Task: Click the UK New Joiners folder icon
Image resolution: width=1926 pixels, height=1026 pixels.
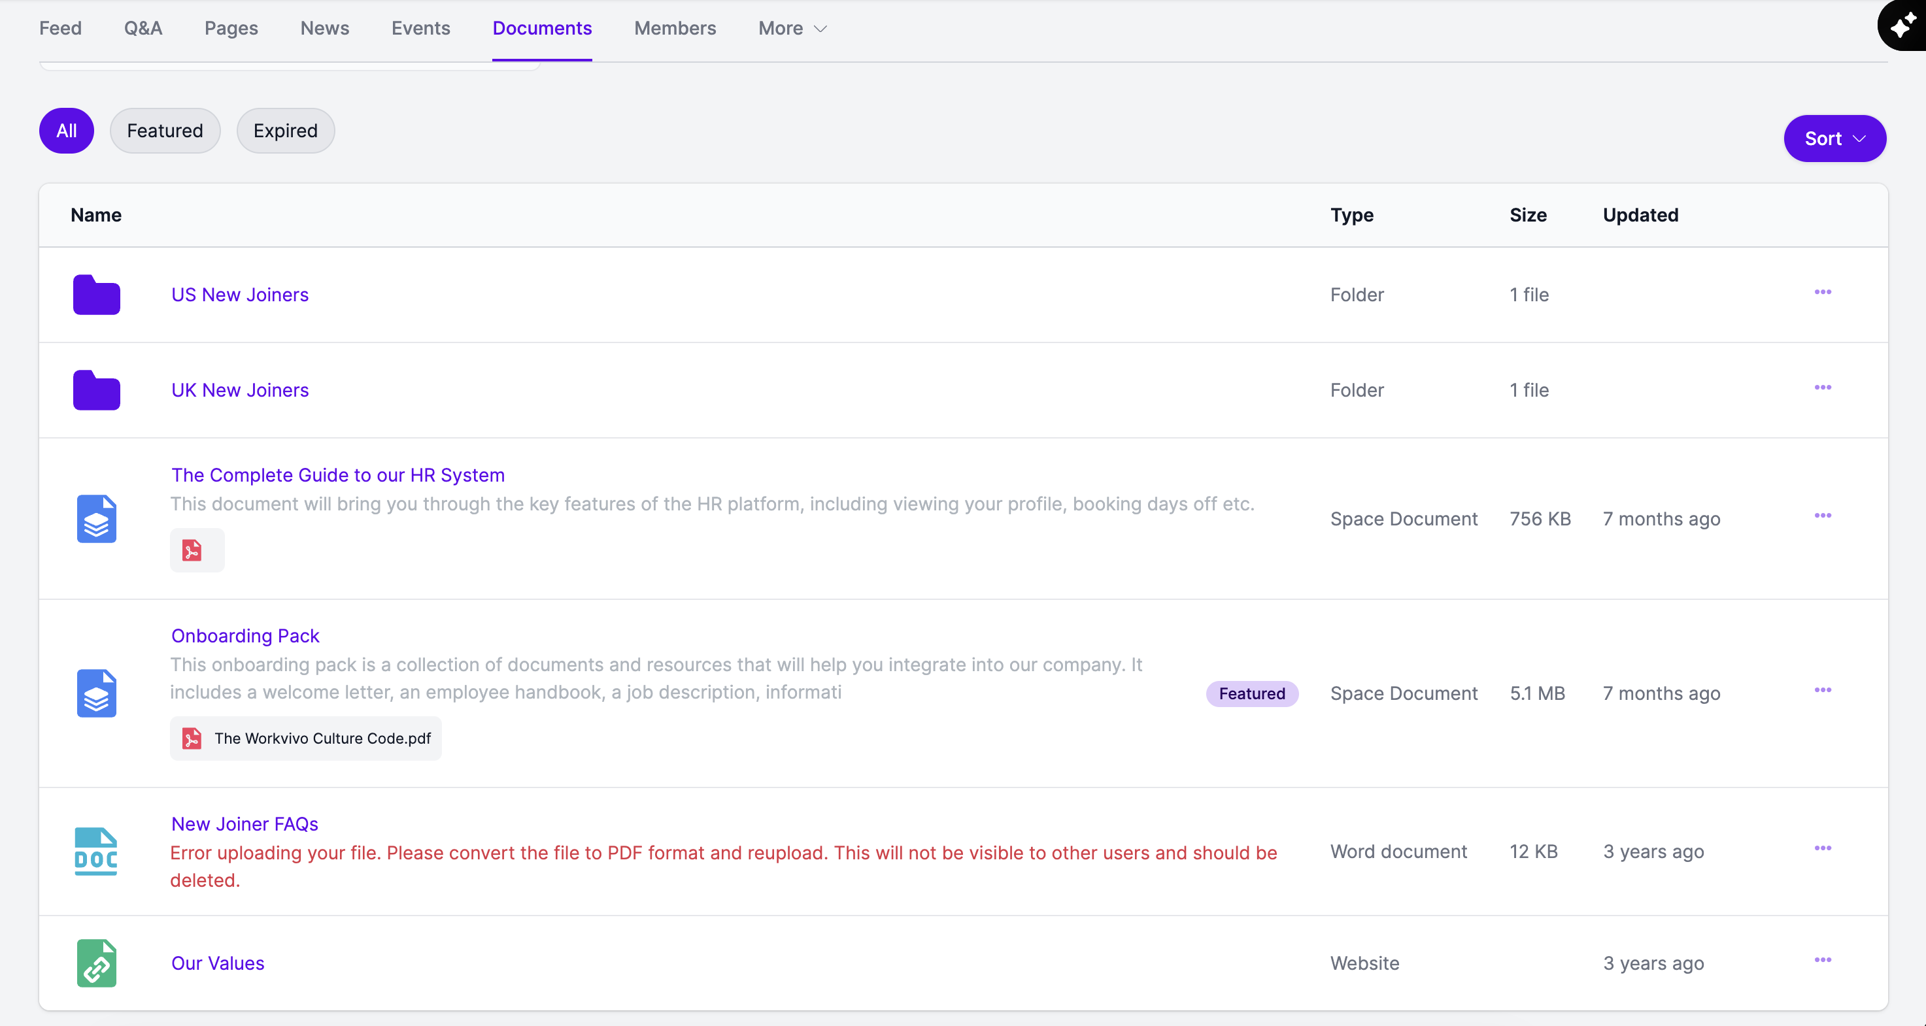Action: 97,390
